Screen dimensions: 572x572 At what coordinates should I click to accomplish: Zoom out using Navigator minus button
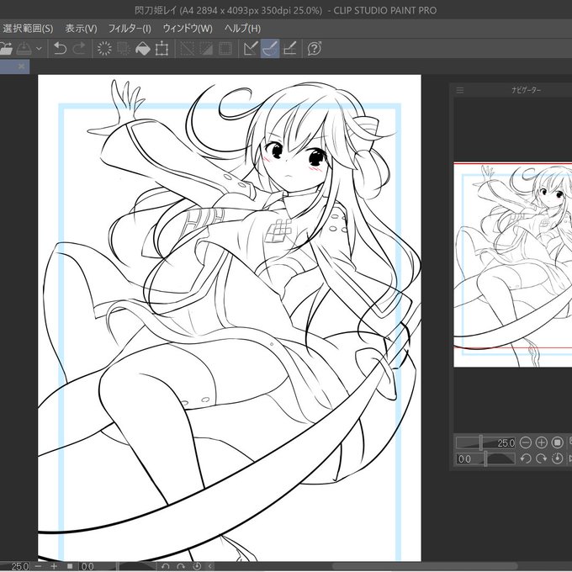tap(525, 442)
